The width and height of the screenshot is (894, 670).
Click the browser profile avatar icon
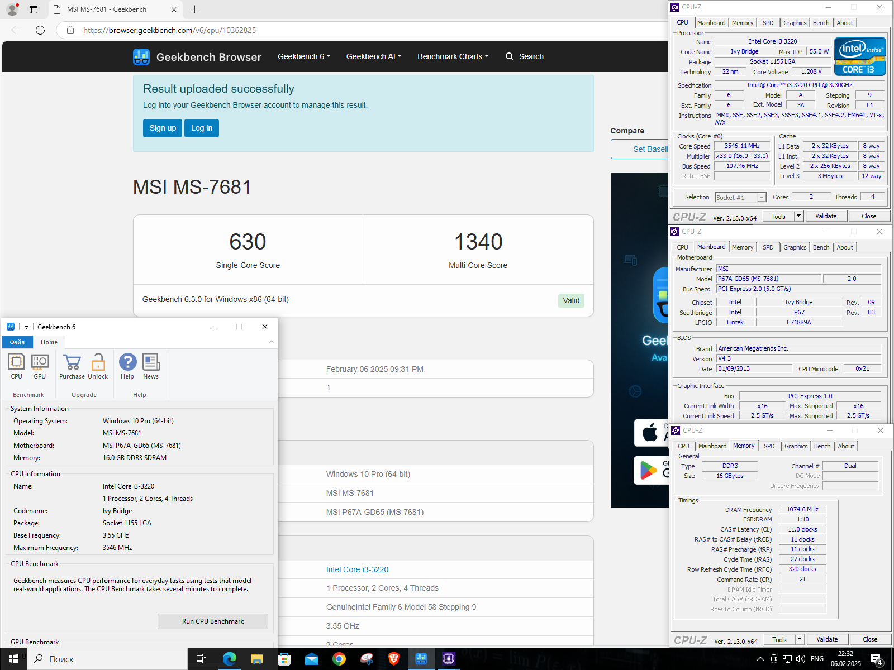tap(12, 9)
